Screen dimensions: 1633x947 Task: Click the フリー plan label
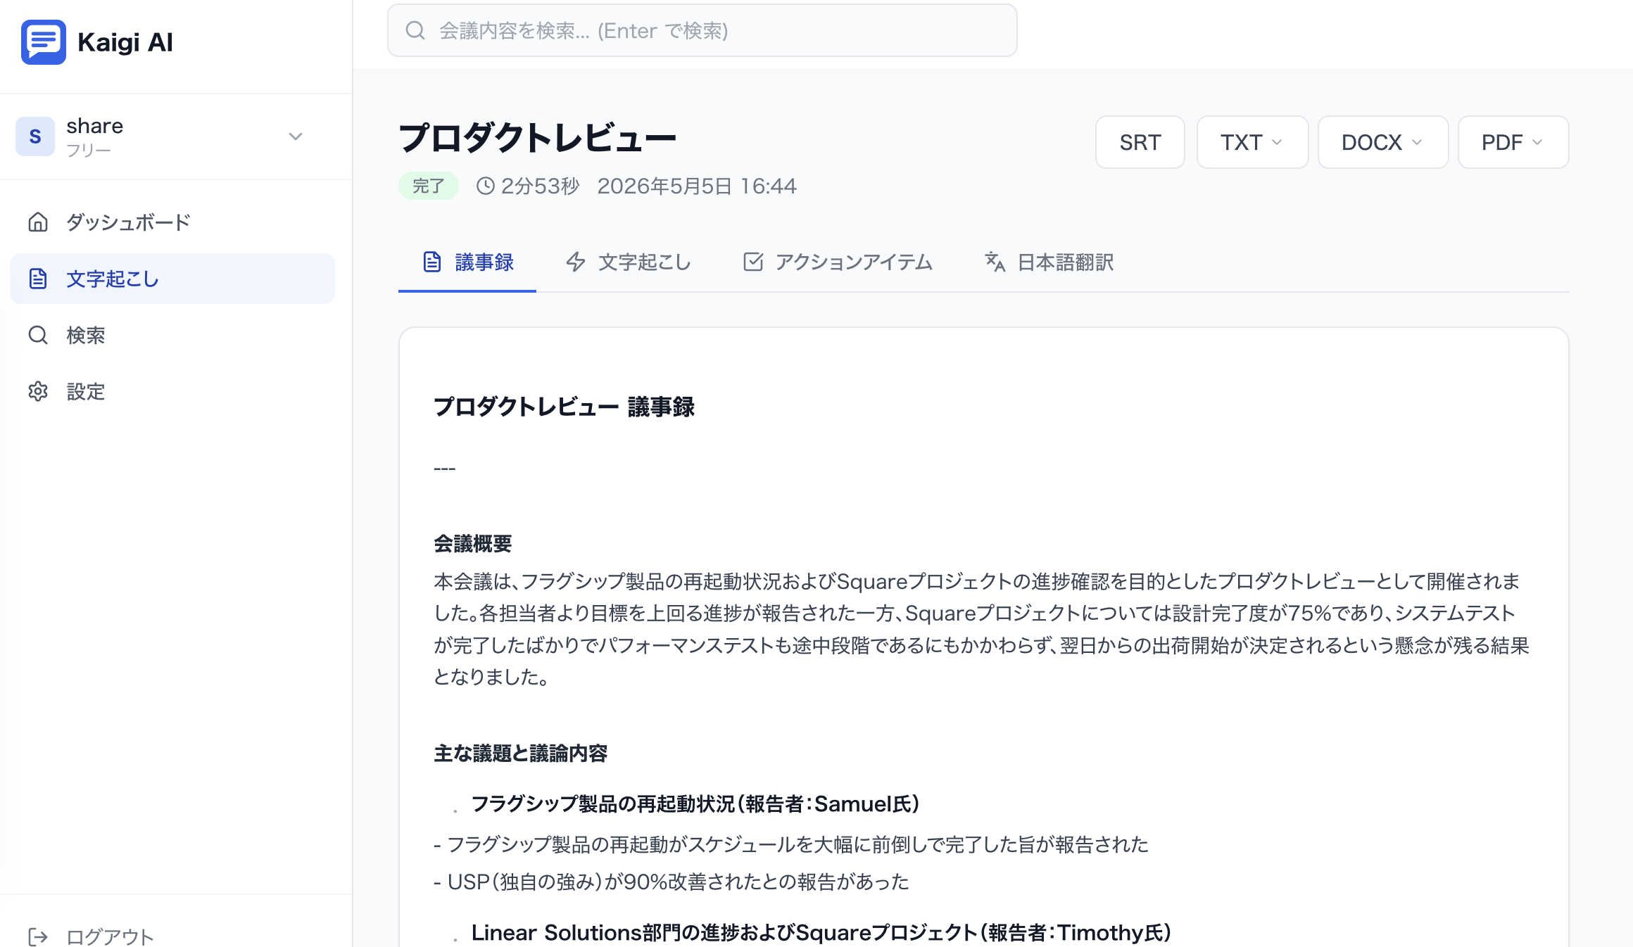[x=89, y=150]
